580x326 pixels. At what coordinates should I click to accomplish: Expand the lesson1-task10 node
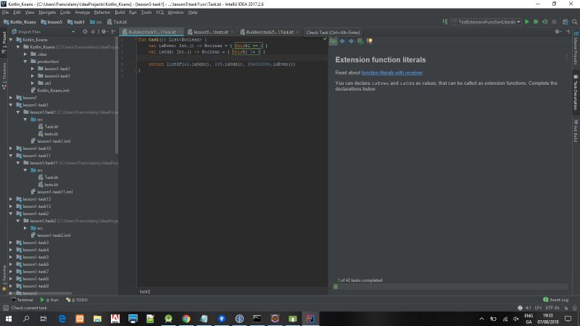(11, 149)
